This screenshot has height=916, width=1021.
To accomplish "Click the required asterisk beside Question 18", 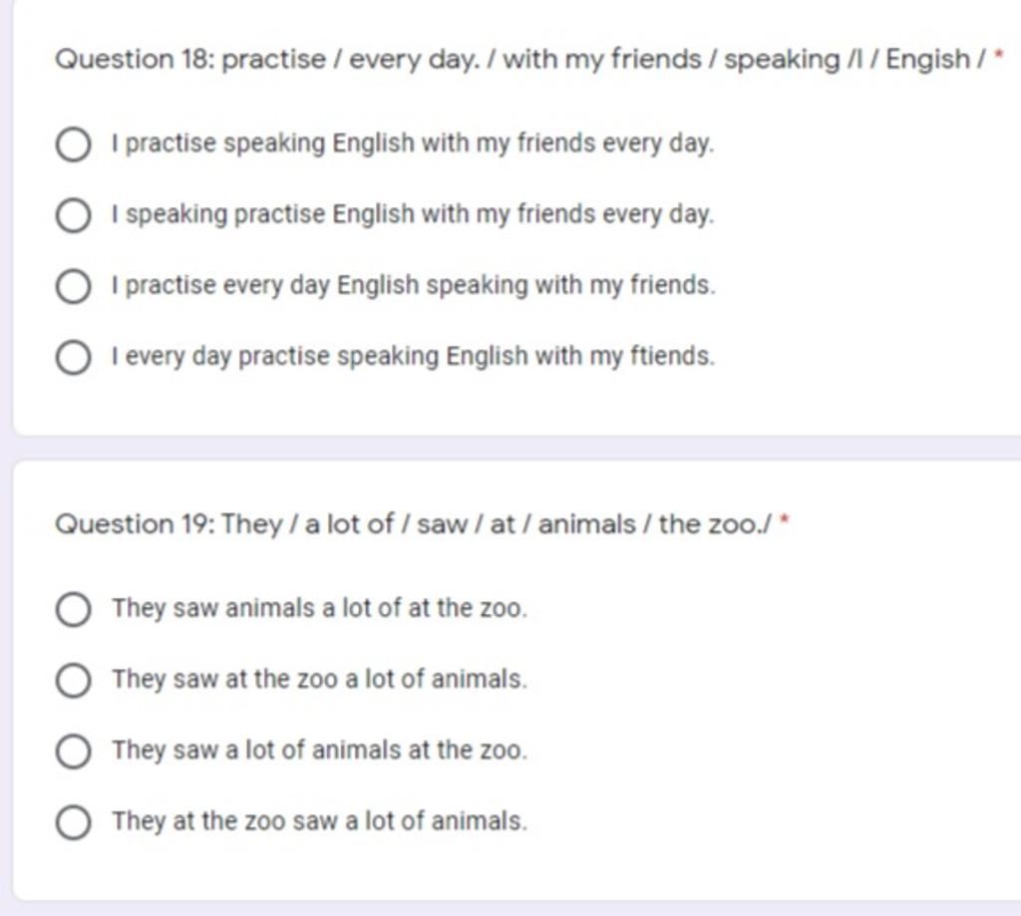I will pyautogui.click(x=998, y=55).
